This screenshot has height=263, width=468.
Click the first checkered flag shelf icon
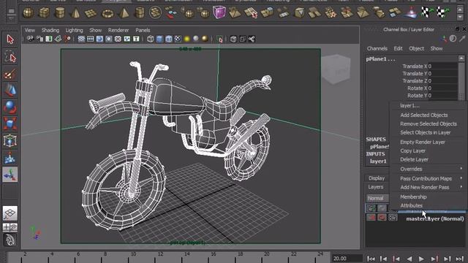pos(426,12)
